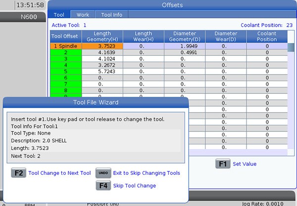Click the Coolant Position: 23 label

click(x=267, y=25)
